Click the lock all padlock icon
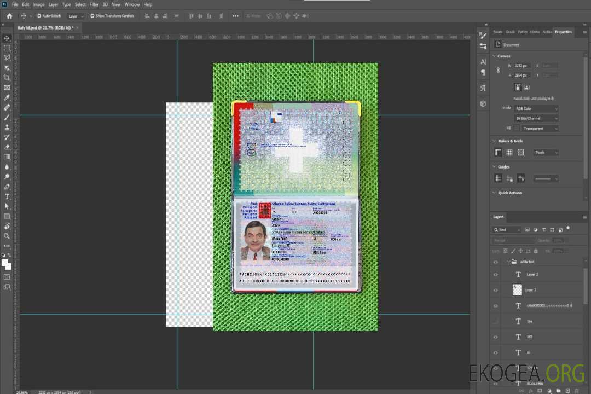The image size is (591, 394). (536, 251)
